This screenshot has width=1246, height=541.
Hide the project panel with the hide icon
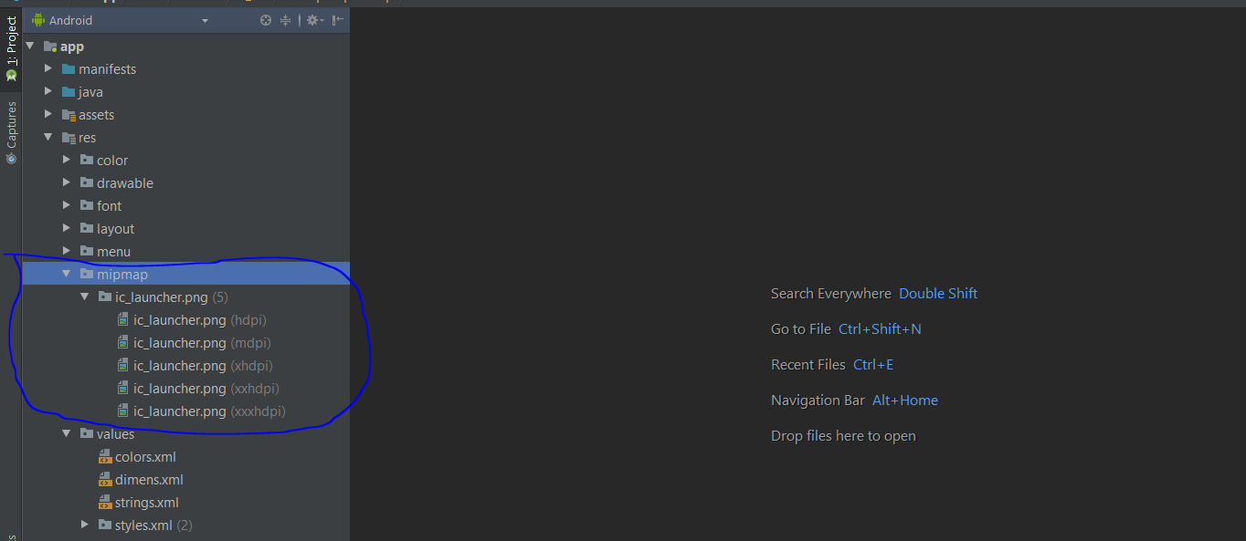click(x=338, y=20)
